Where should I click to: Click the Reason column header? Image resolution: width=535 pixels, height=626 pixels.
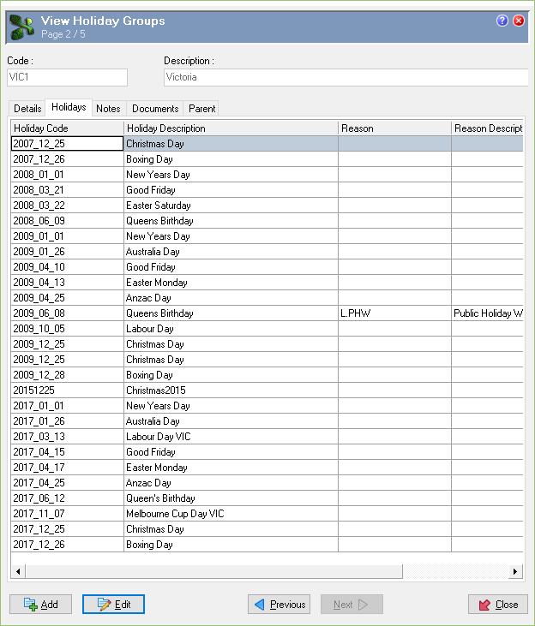(394, 128)
